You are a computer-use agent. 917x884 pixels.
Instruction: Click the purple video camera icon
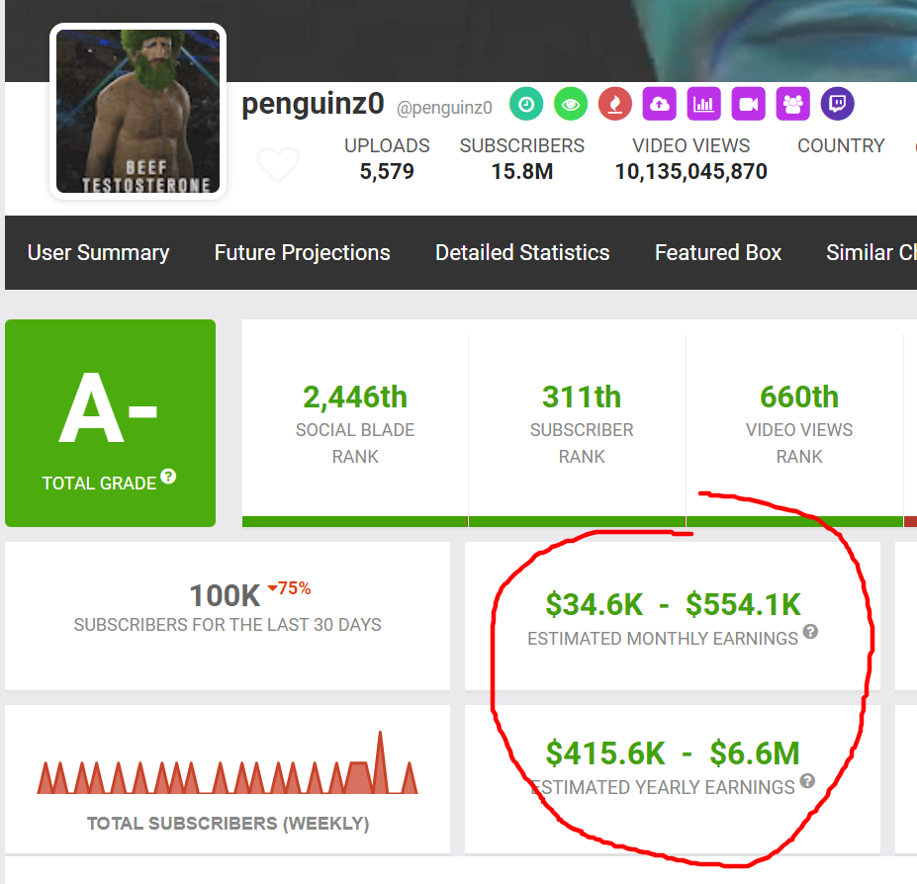[748, 104]
